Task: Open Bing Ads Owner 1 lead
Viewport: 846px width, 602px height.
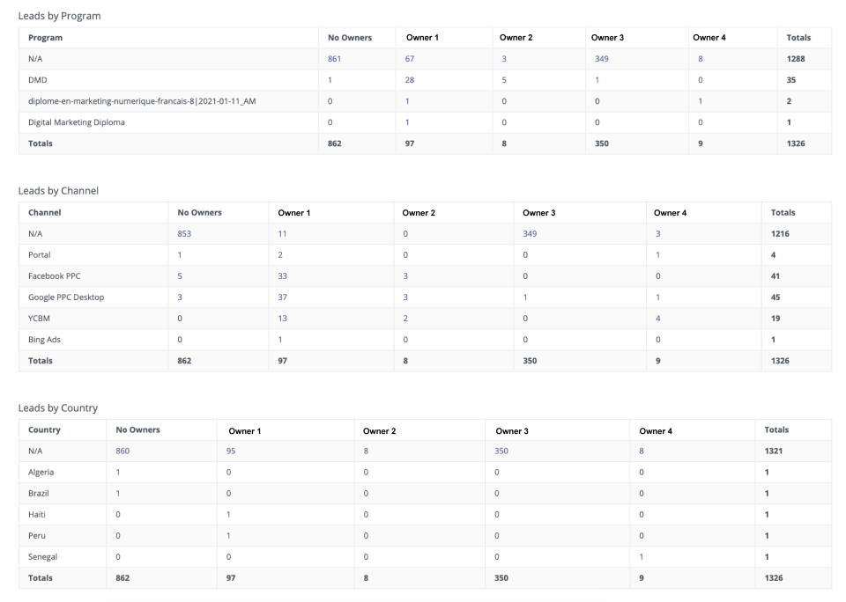Action: (280, 339)
